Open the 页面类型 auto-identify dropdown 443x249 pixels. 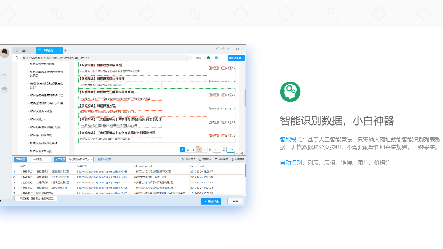click(x=39, y=159)
